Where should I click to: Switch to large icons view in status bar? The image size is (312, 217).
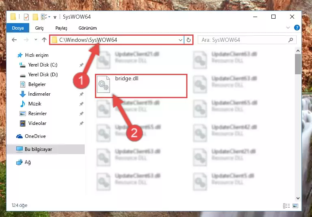tap(295, 206)
